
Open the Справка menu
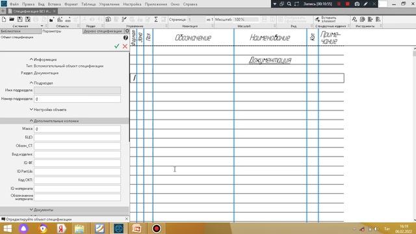190,5
